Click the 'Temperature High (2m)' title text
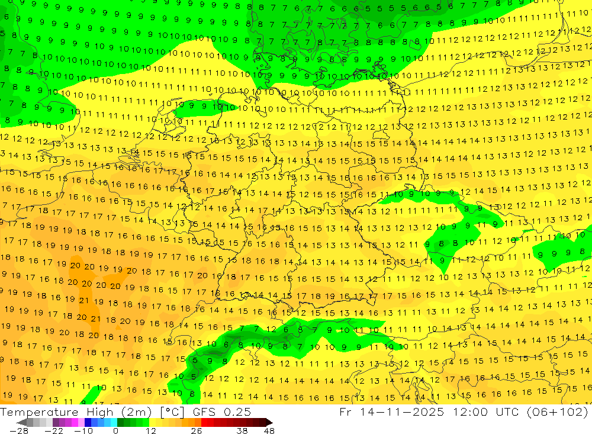 click(x=76, y=412)
